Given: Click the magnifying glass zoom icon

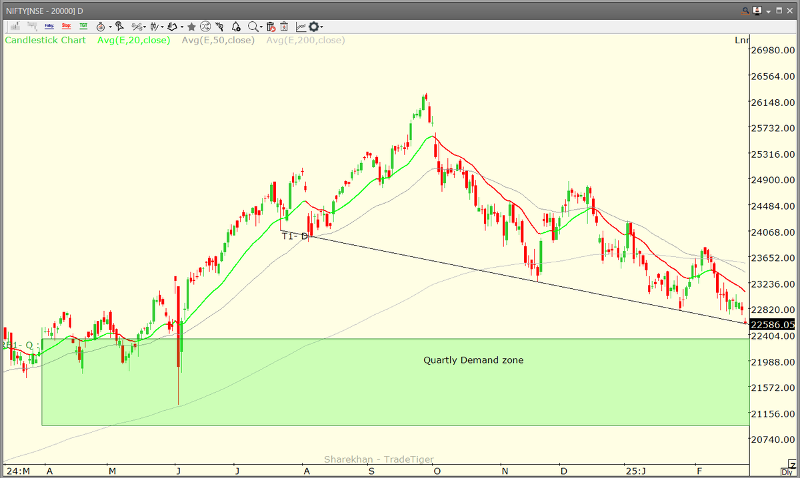Looking at the screenshot, I should (x=253, y=27).
